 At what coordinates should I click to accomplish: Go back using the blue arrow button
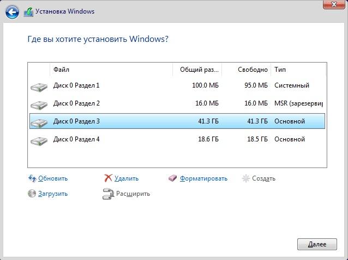coord(12,12)
